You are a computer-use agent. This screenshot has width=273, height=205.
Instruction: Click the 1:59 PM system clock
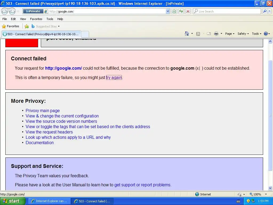tap(263, 201)
